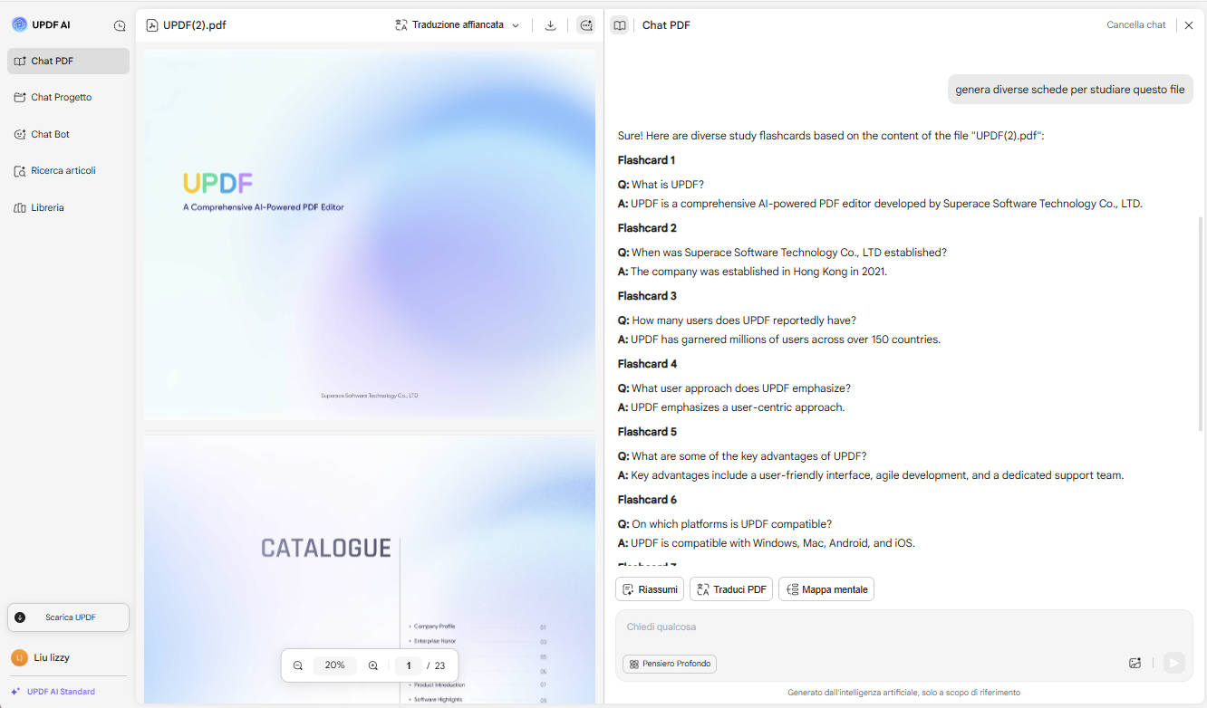Click Cancella chat to clear conversation
Image resolution: width=1207 pixels, height=708 pixels.
[x=1136, y=25]
